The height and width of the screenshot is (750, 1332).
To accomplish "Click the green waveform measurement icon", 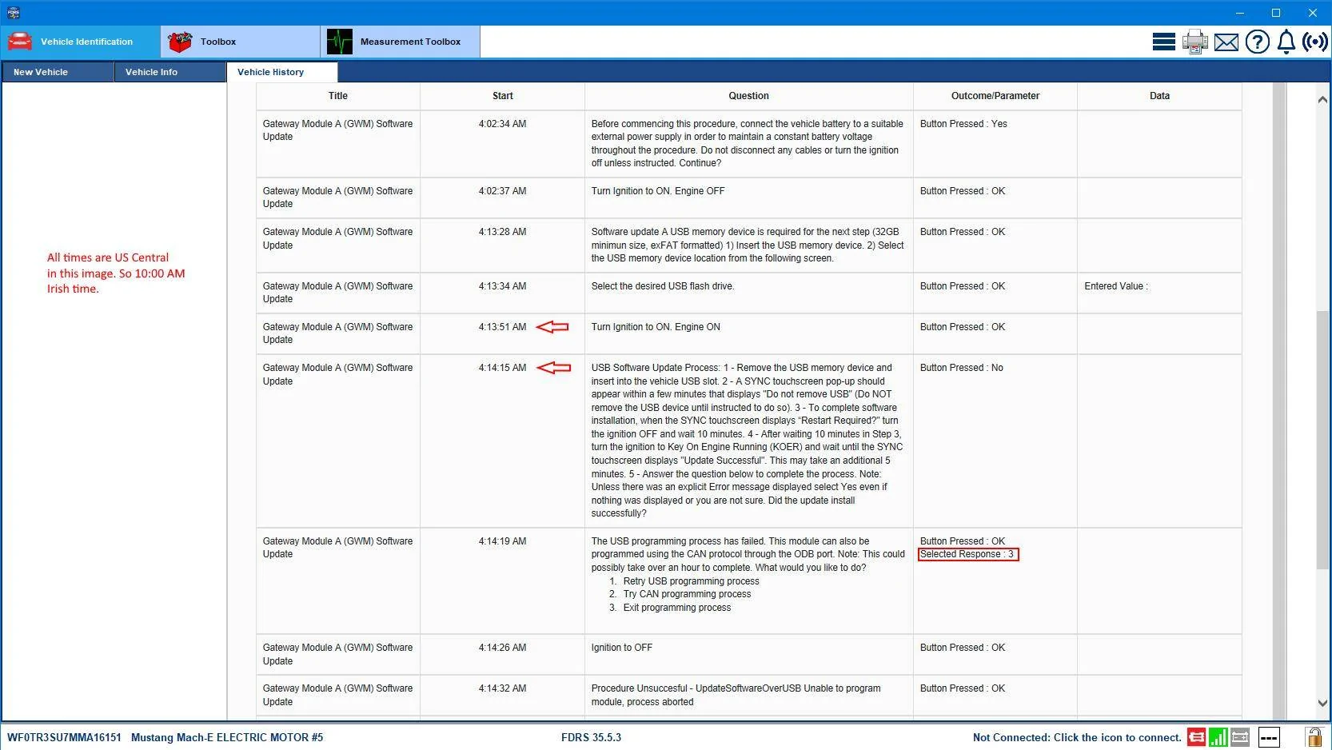I will (340, 42).
